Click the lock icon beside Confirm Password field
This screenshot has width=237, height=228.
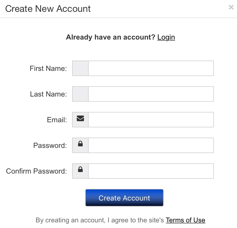pos(80,169)
